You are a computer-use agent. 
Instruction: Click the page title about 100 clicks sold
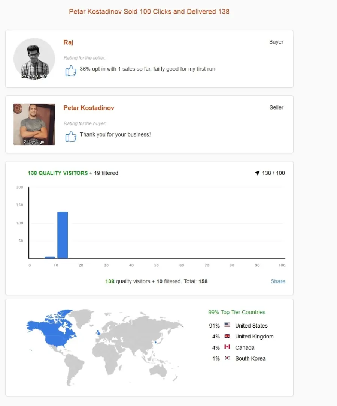click(x=149, y=12)
